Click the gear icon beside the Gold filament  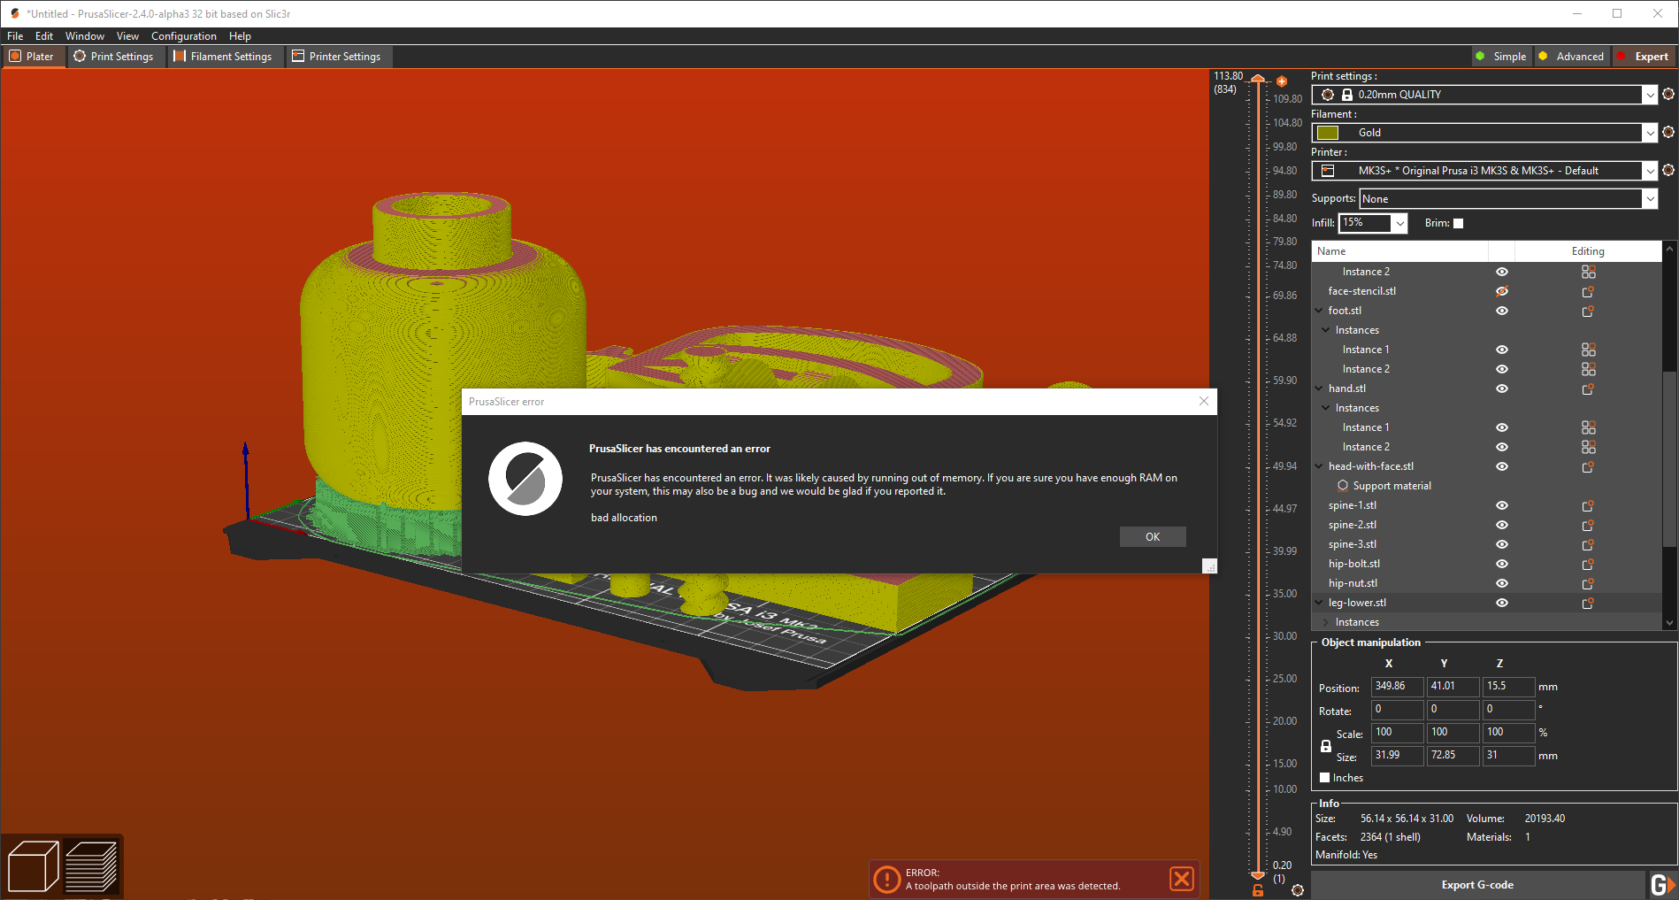pyautogui.click(x=1668, y=132)
